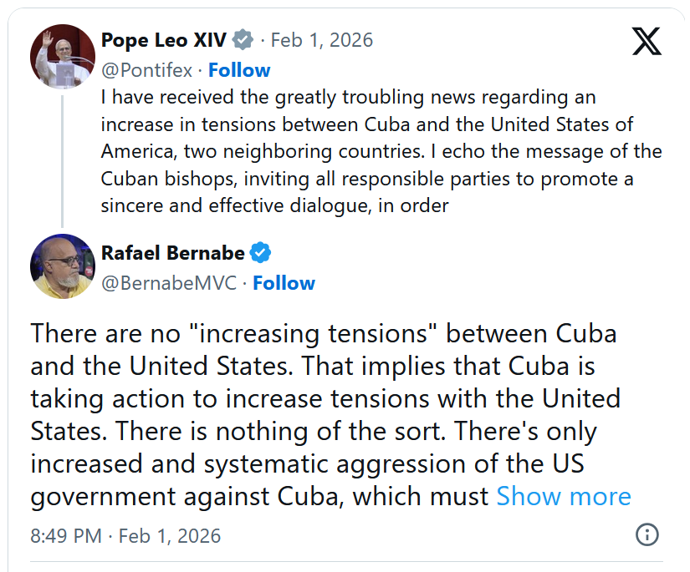Expand the tweet with Show more
Screen dimensions: 690x572
(x=563, y=496)
